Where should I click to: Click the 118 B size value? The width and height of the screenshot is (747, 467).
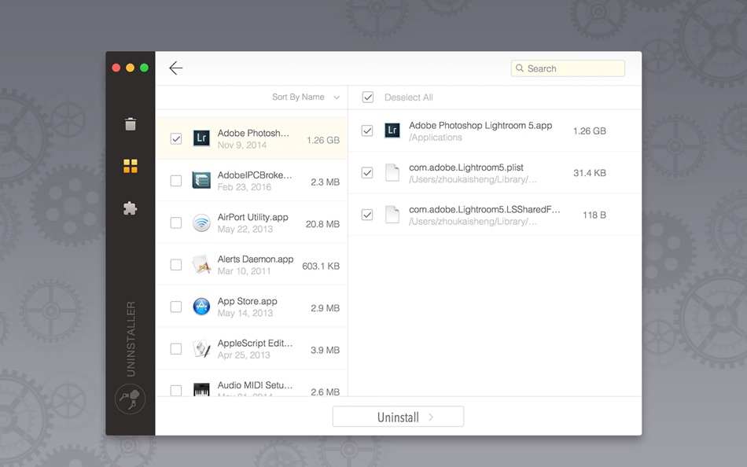coord(594,215)
